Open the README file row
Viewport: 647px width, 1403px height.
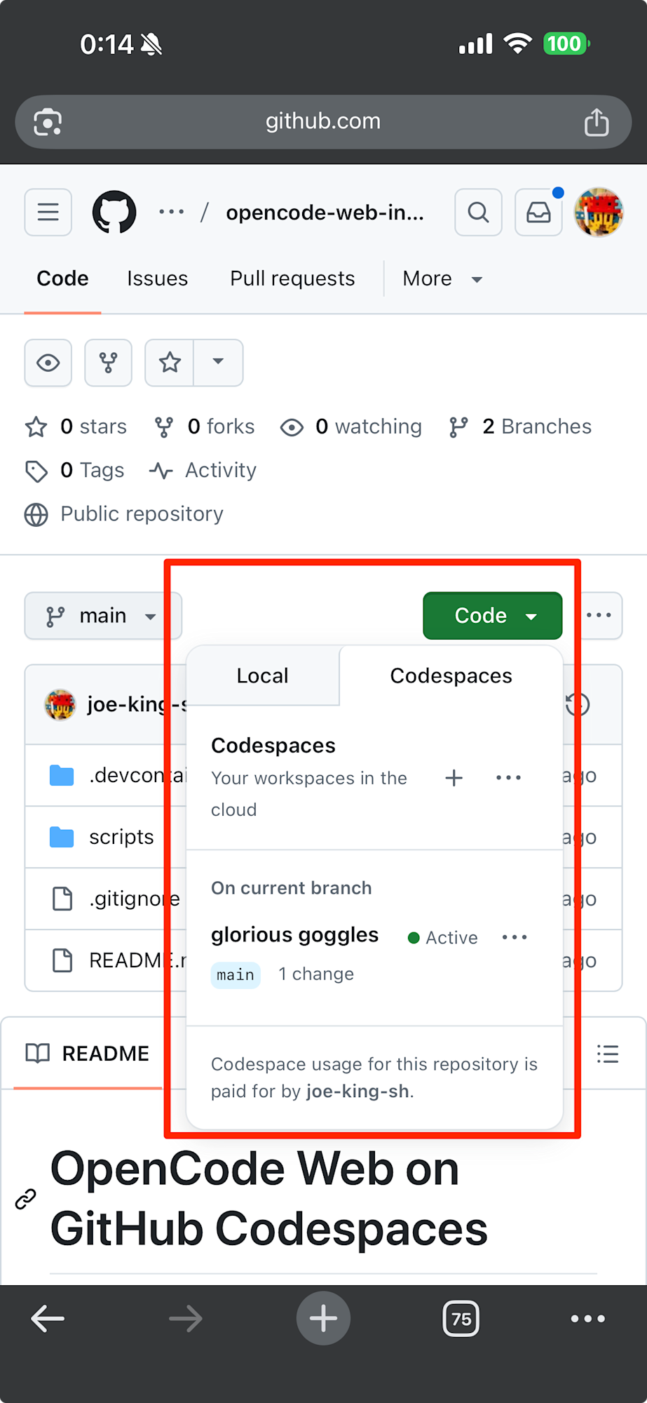137,960
